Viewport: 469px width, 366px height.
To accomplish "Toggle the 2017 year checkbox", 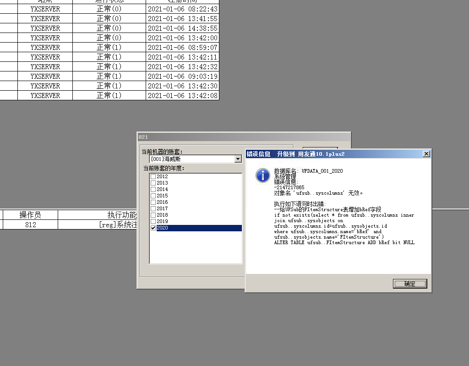I will [153, 208].
